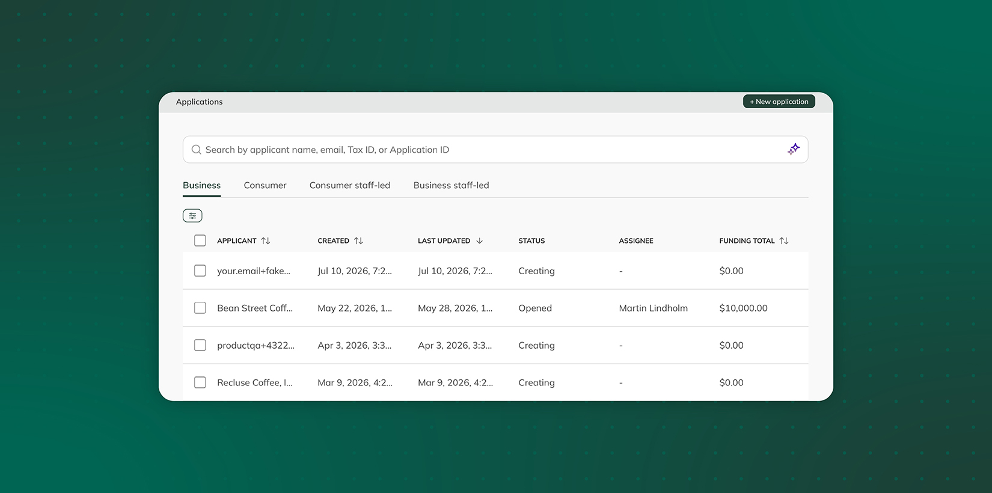Click the magnifier search icon
The width and height of the screenshot is (992, 493).
(x=196, y=150)
